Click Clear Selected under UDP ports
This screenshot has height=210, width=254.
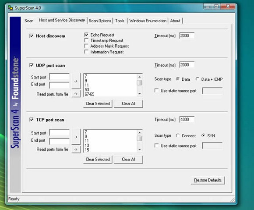tap(98, 103)
